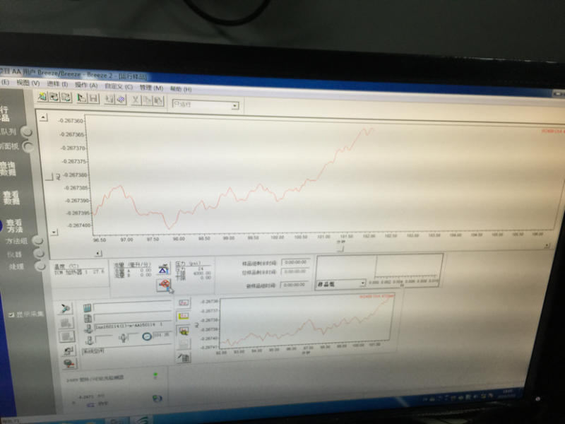Open the 自定义 (C) menu
This screenshot has height=424, width=565.
coord(119,86)
